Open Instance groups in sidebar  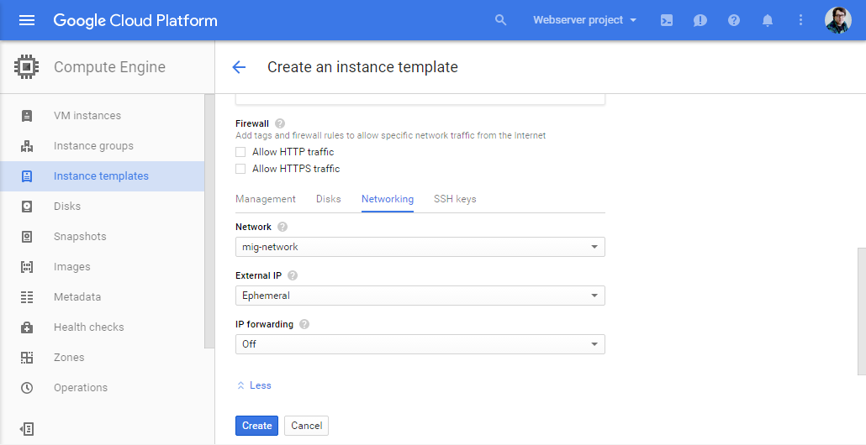[x=93, y=146]
